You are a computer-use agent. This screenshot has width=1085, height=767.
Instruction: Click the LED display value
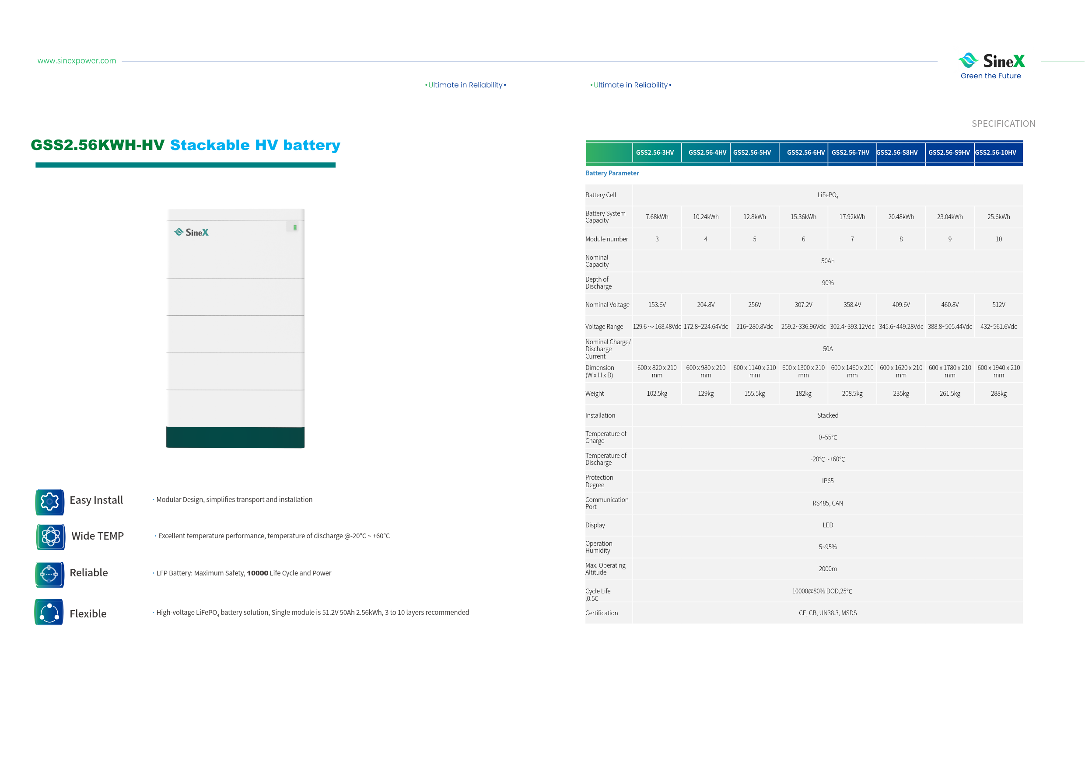click(827, 525)
